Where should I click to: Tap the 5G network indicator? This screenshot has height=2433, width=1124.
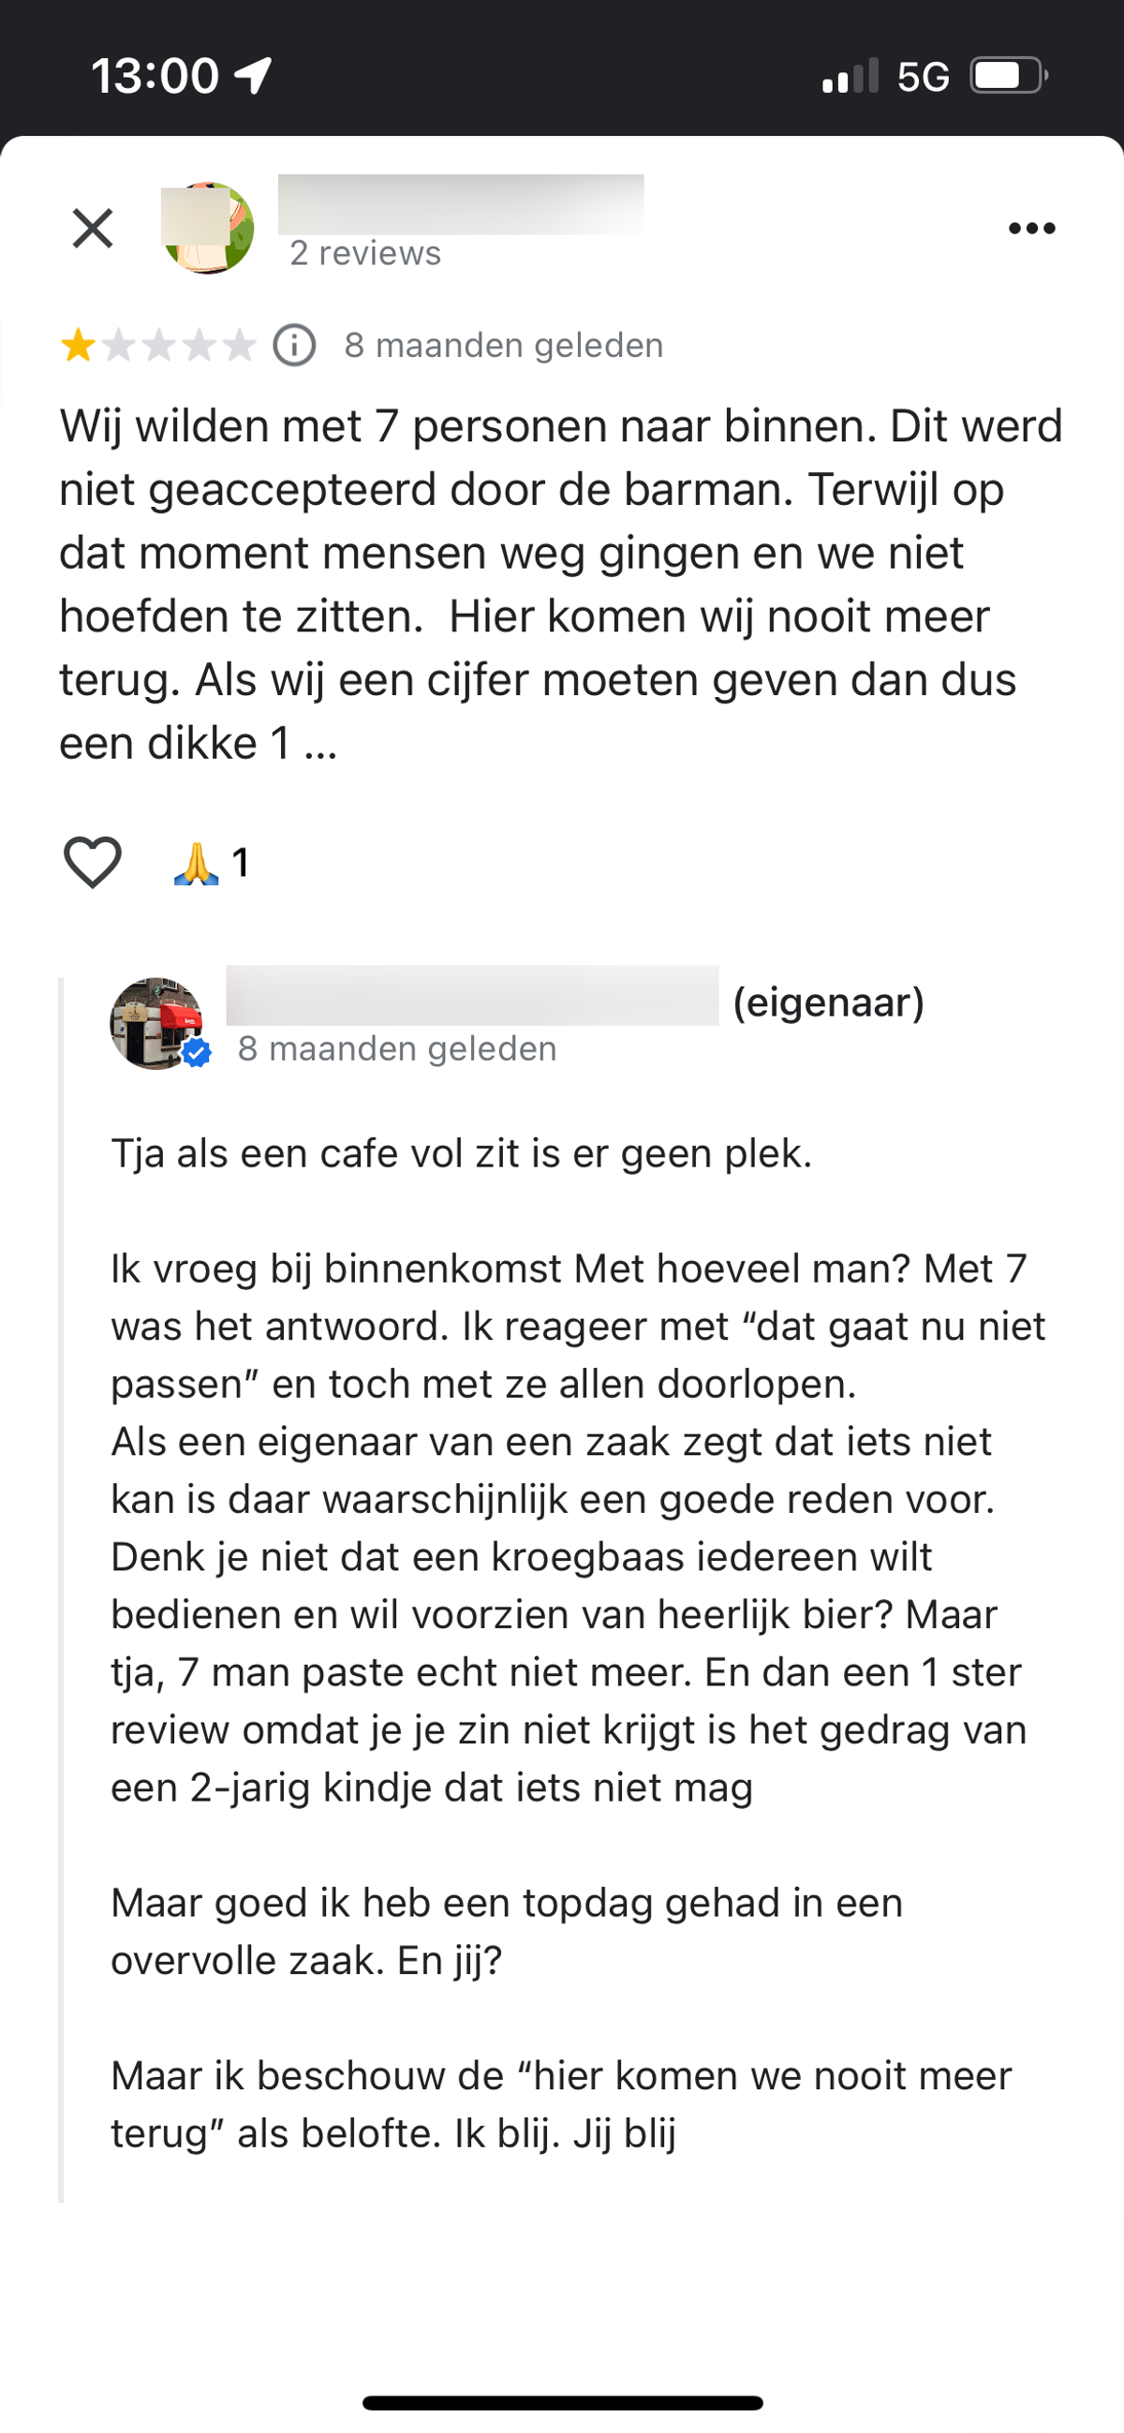(x=923, y=77)
